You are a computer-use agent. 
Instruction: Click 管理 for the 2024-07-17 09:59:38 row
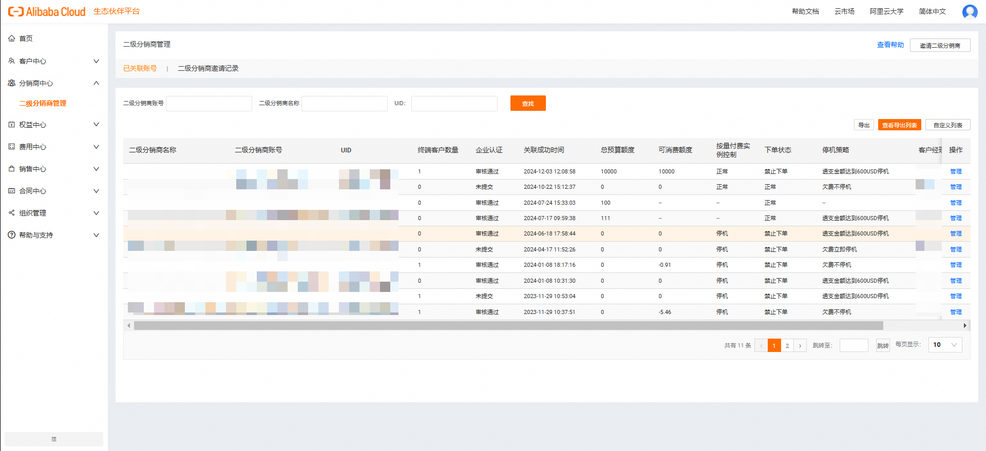pos(956,219)
